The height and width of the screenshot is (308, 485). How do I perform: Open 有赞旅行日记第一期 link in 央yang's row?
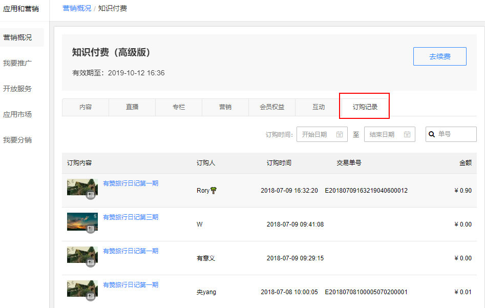point(131,285)
